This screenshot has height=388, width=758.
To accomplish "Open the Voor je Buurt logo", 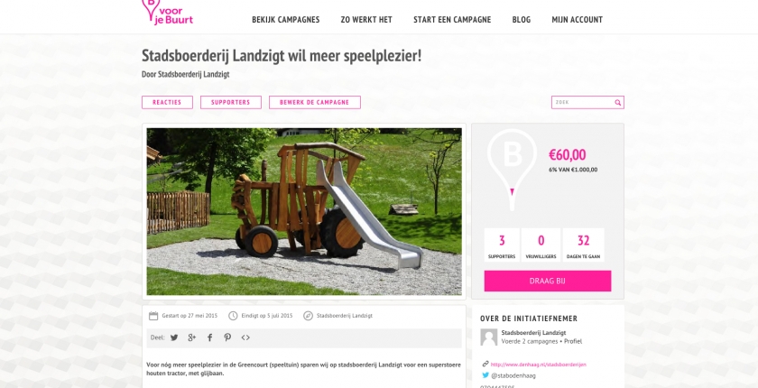I will (x=167, y=13).
